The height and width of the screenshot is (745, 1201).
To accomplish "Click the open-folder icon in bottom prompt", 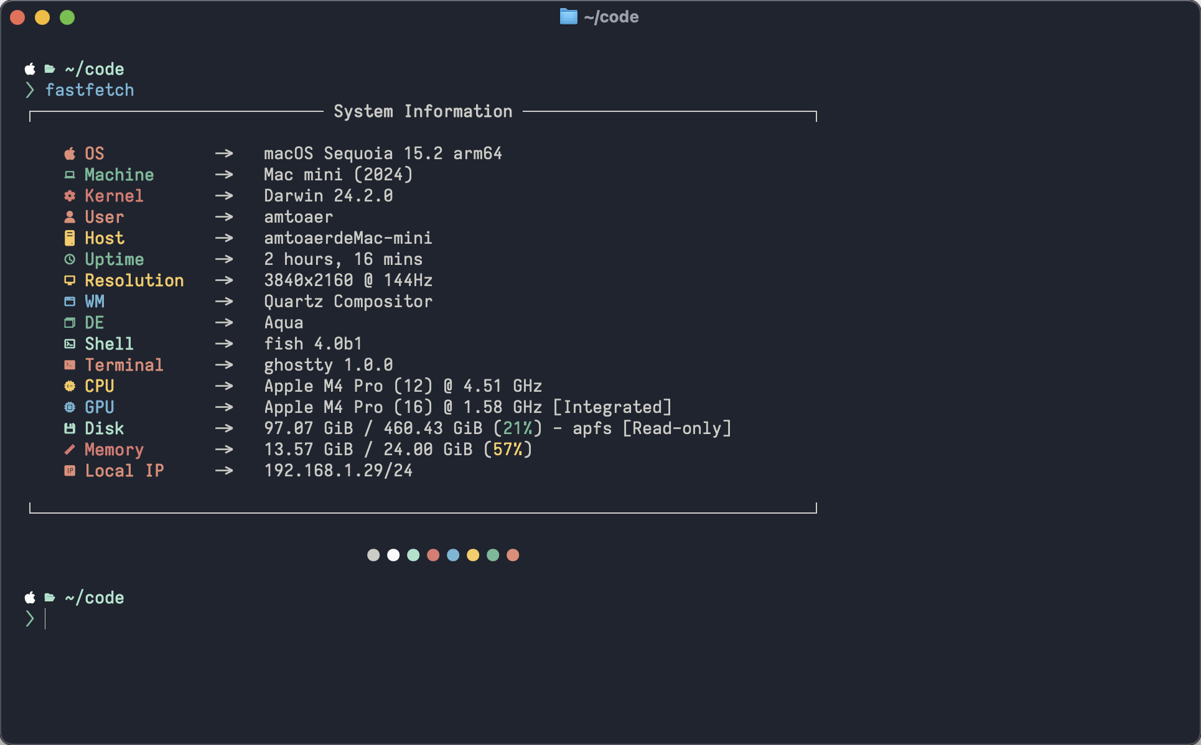I will [x=50, y=598].
